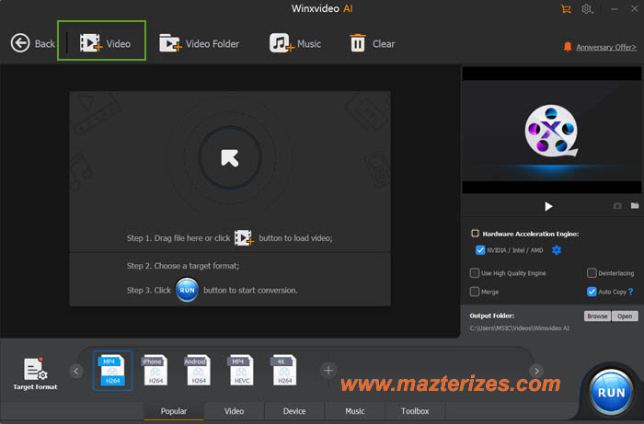Select MP4 H264 format profile
This screenshot has width=644, height=424.
point(112,371)
